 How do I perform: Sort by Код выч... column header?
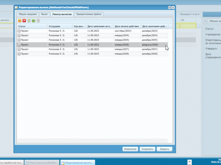(79, 26)
